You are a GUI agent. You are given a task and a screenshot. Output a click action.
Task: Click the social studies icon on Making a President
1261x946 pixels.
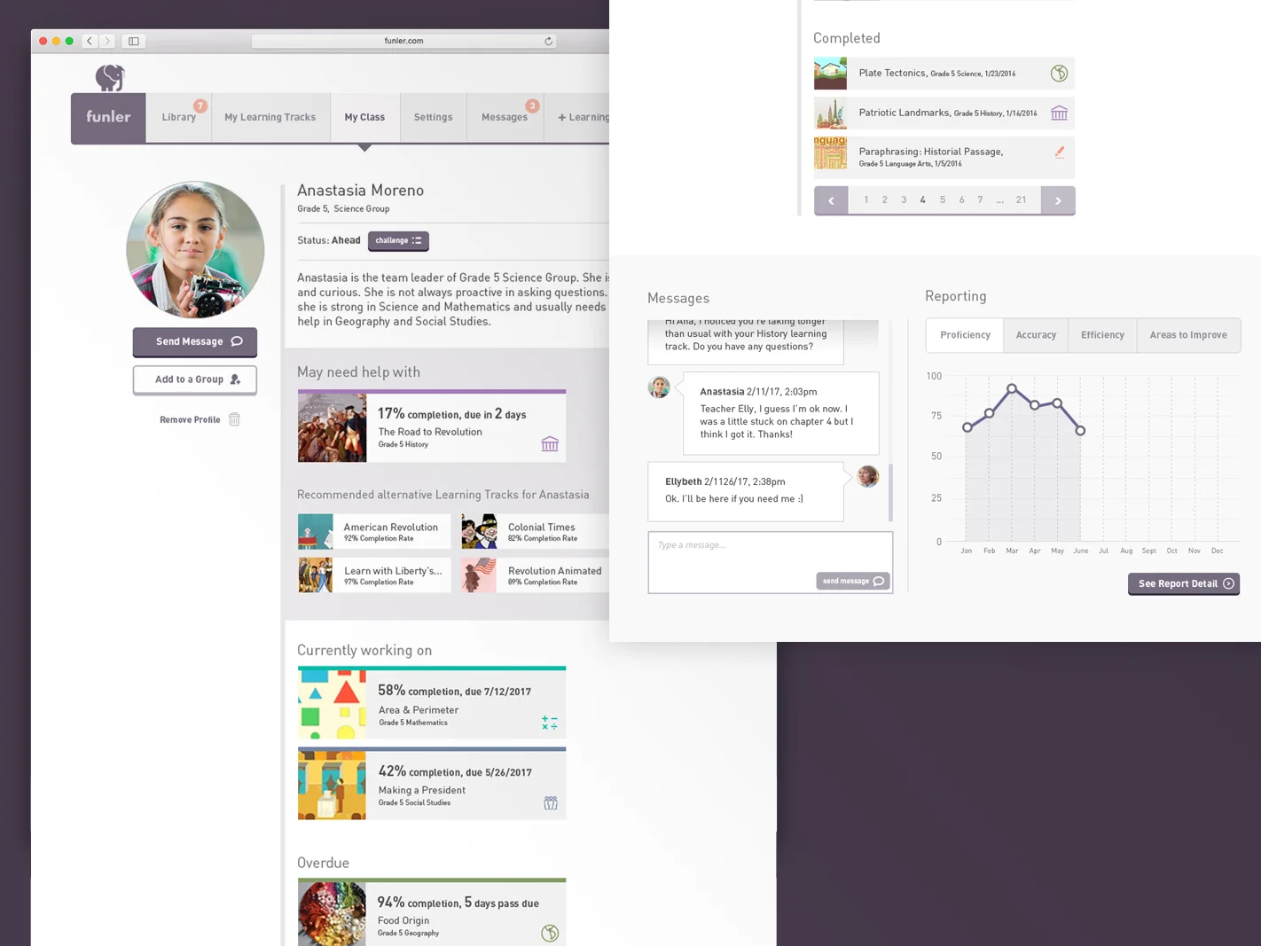tap(551, 803)
